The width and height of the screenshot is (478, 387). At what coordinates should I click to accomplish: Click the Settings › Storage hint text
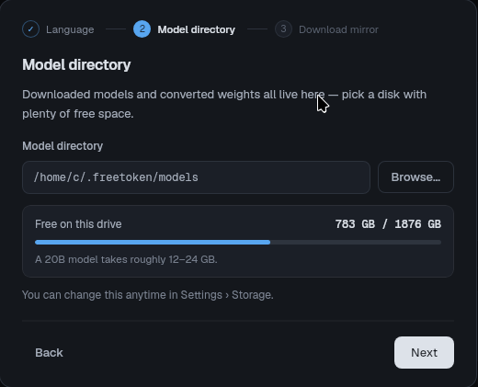[x=148, y=295]
